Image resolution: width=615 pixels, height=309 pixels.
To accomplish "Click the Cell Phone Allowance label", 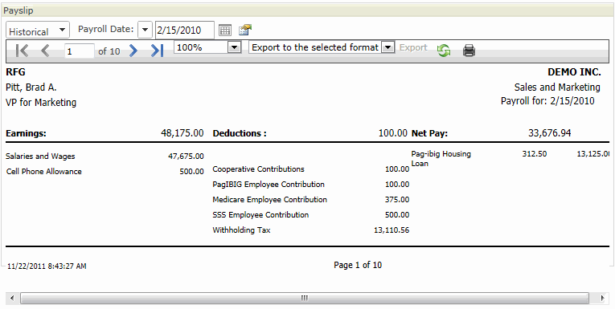I will click(x=44, y=172).
